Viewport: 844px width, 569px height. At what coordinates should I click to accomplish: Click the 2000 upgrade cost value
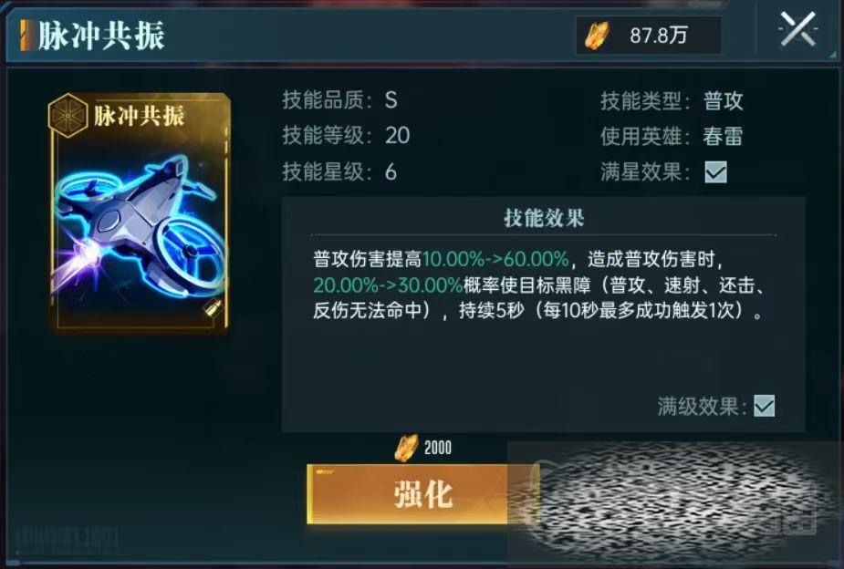coord(438,448)
